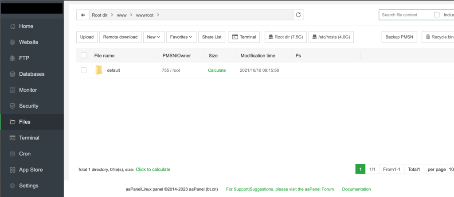Click 'Click to calculate' total size link
Image resolution: width=454 pixels, height=197 pixels.
tap(153, 170)
